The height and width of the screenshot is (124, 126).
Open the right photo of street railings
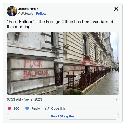tap(91, 64)
